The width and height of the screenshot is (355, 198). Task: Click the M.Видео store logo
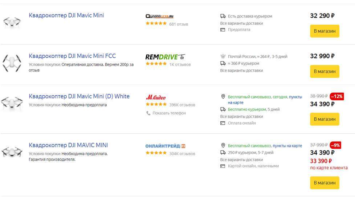coord(156,97)
